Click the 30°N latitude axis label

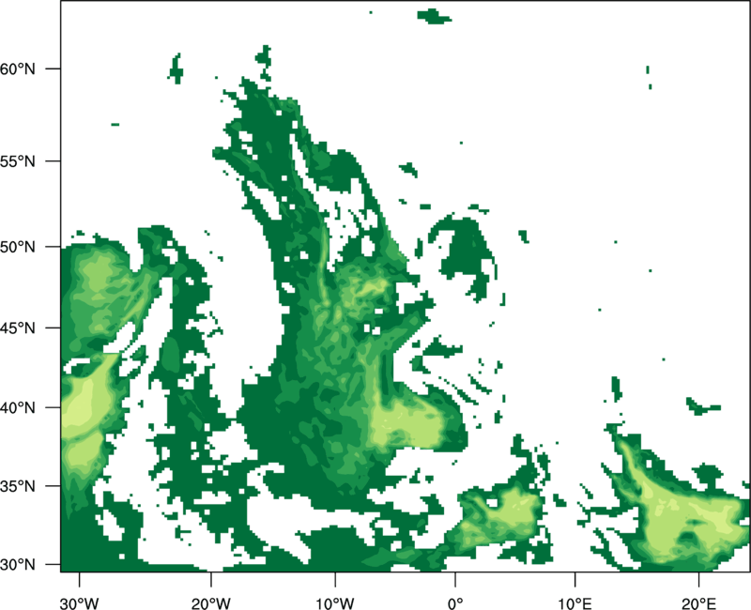click(x=18, y=565)
